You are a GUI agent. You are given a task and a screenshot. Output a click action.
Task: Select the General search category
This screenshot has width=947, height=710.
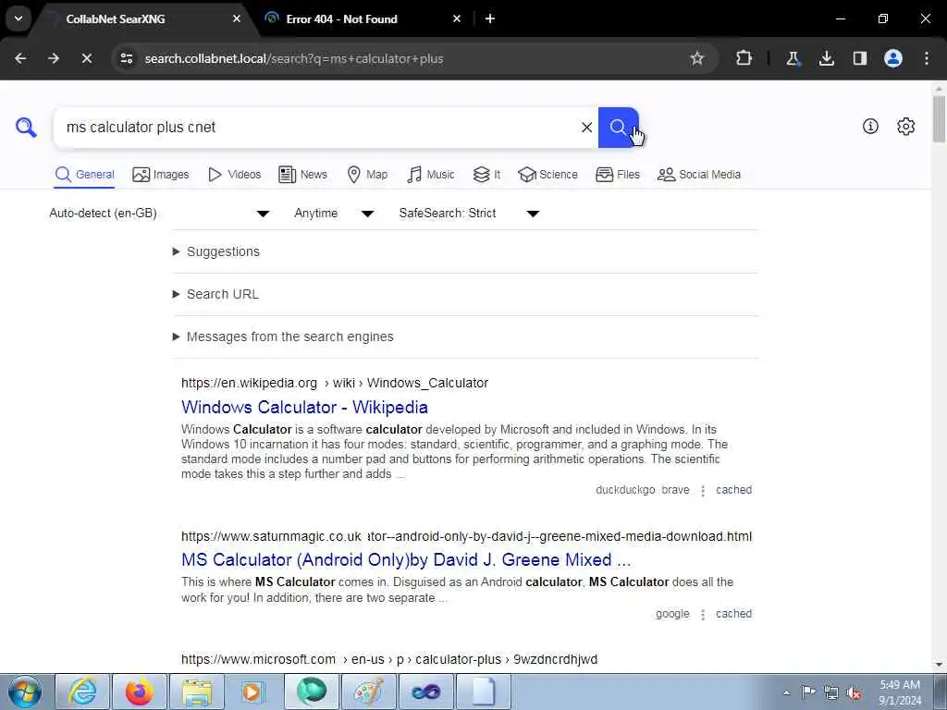coord(84,175)
